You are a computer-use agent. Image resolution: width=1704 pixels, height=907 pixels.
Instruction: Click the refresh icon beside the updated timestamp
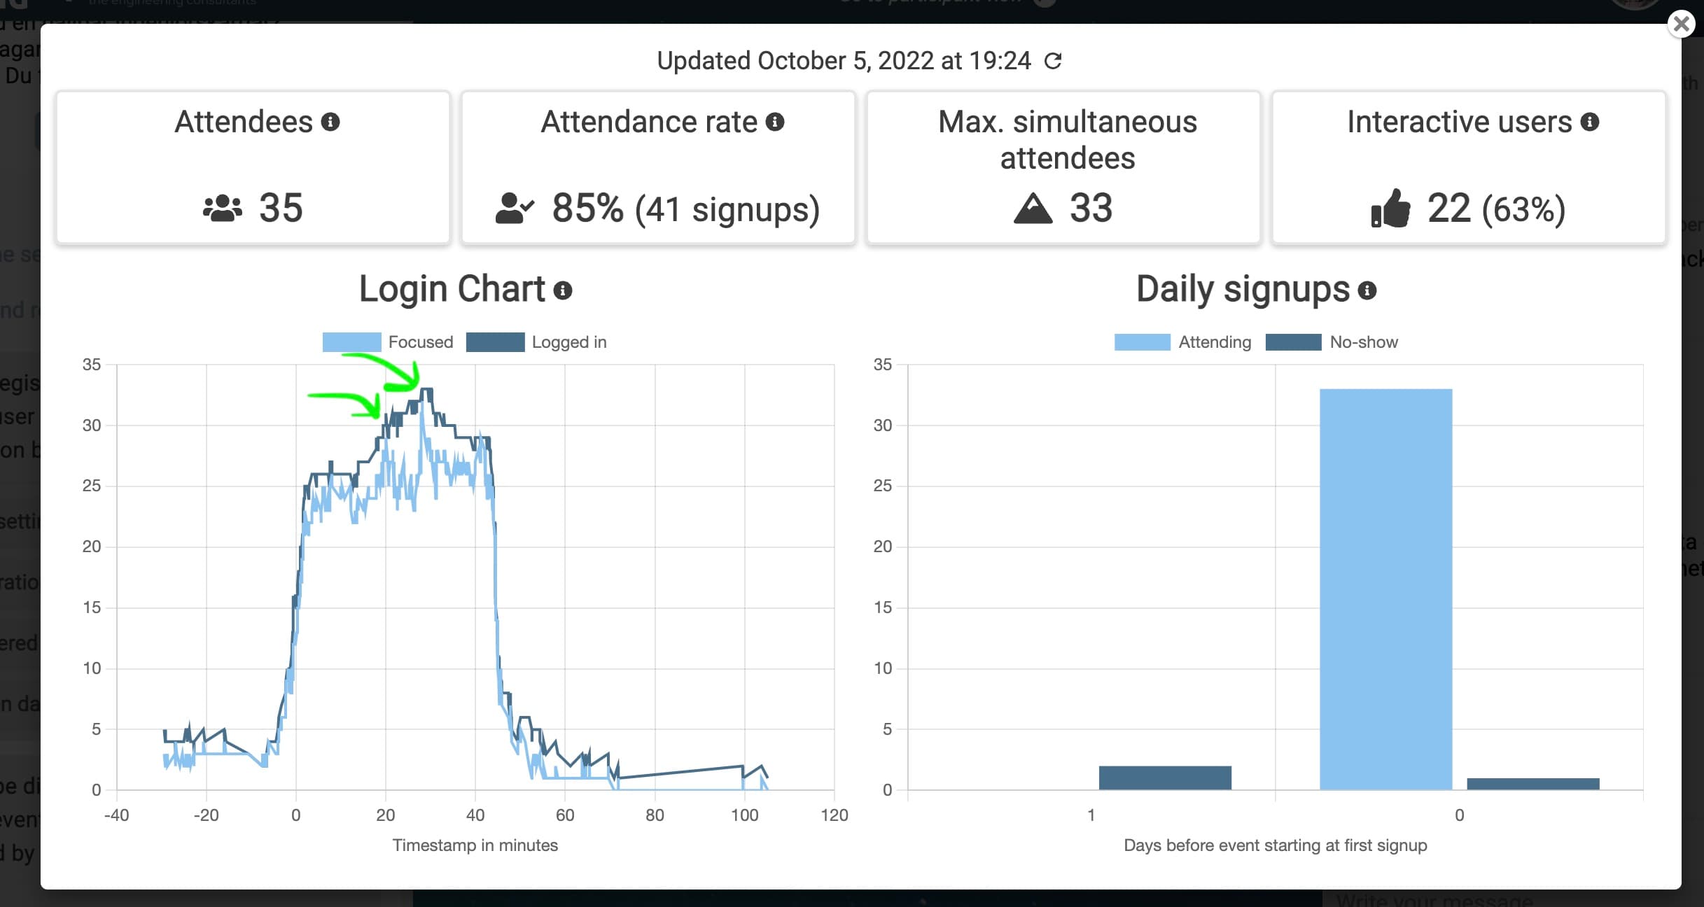[1053, 62]
